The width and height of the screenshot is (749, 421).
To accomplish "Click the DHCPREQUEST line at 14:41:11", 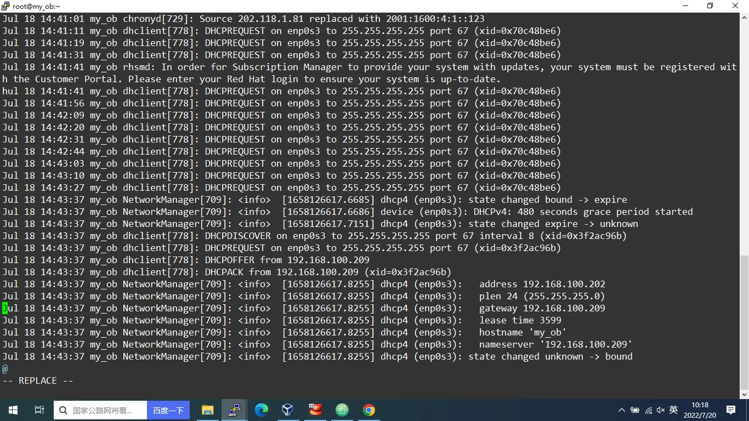I will coord(282,31).
